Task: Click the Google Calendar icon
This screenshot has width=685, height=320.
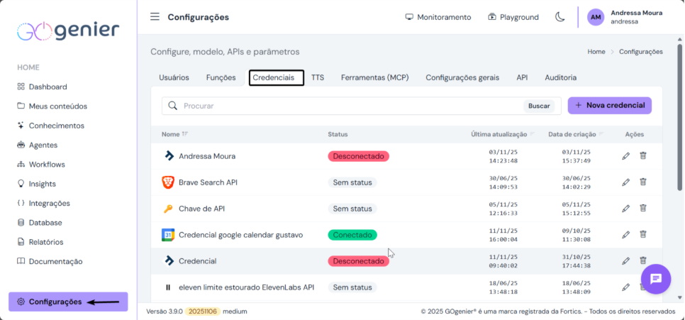Action: (x=168, y=235)
